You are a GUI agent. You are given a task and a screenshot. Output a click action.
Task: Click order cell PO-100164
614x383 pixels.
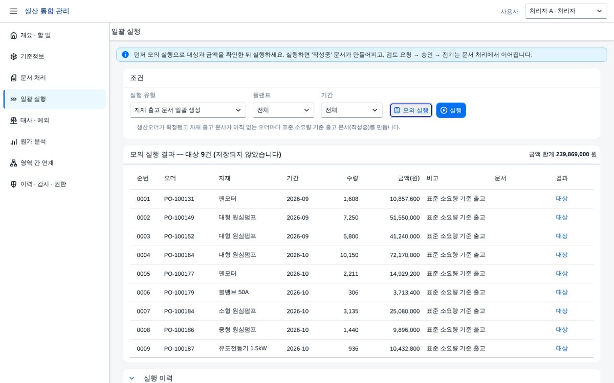(179, 255)
